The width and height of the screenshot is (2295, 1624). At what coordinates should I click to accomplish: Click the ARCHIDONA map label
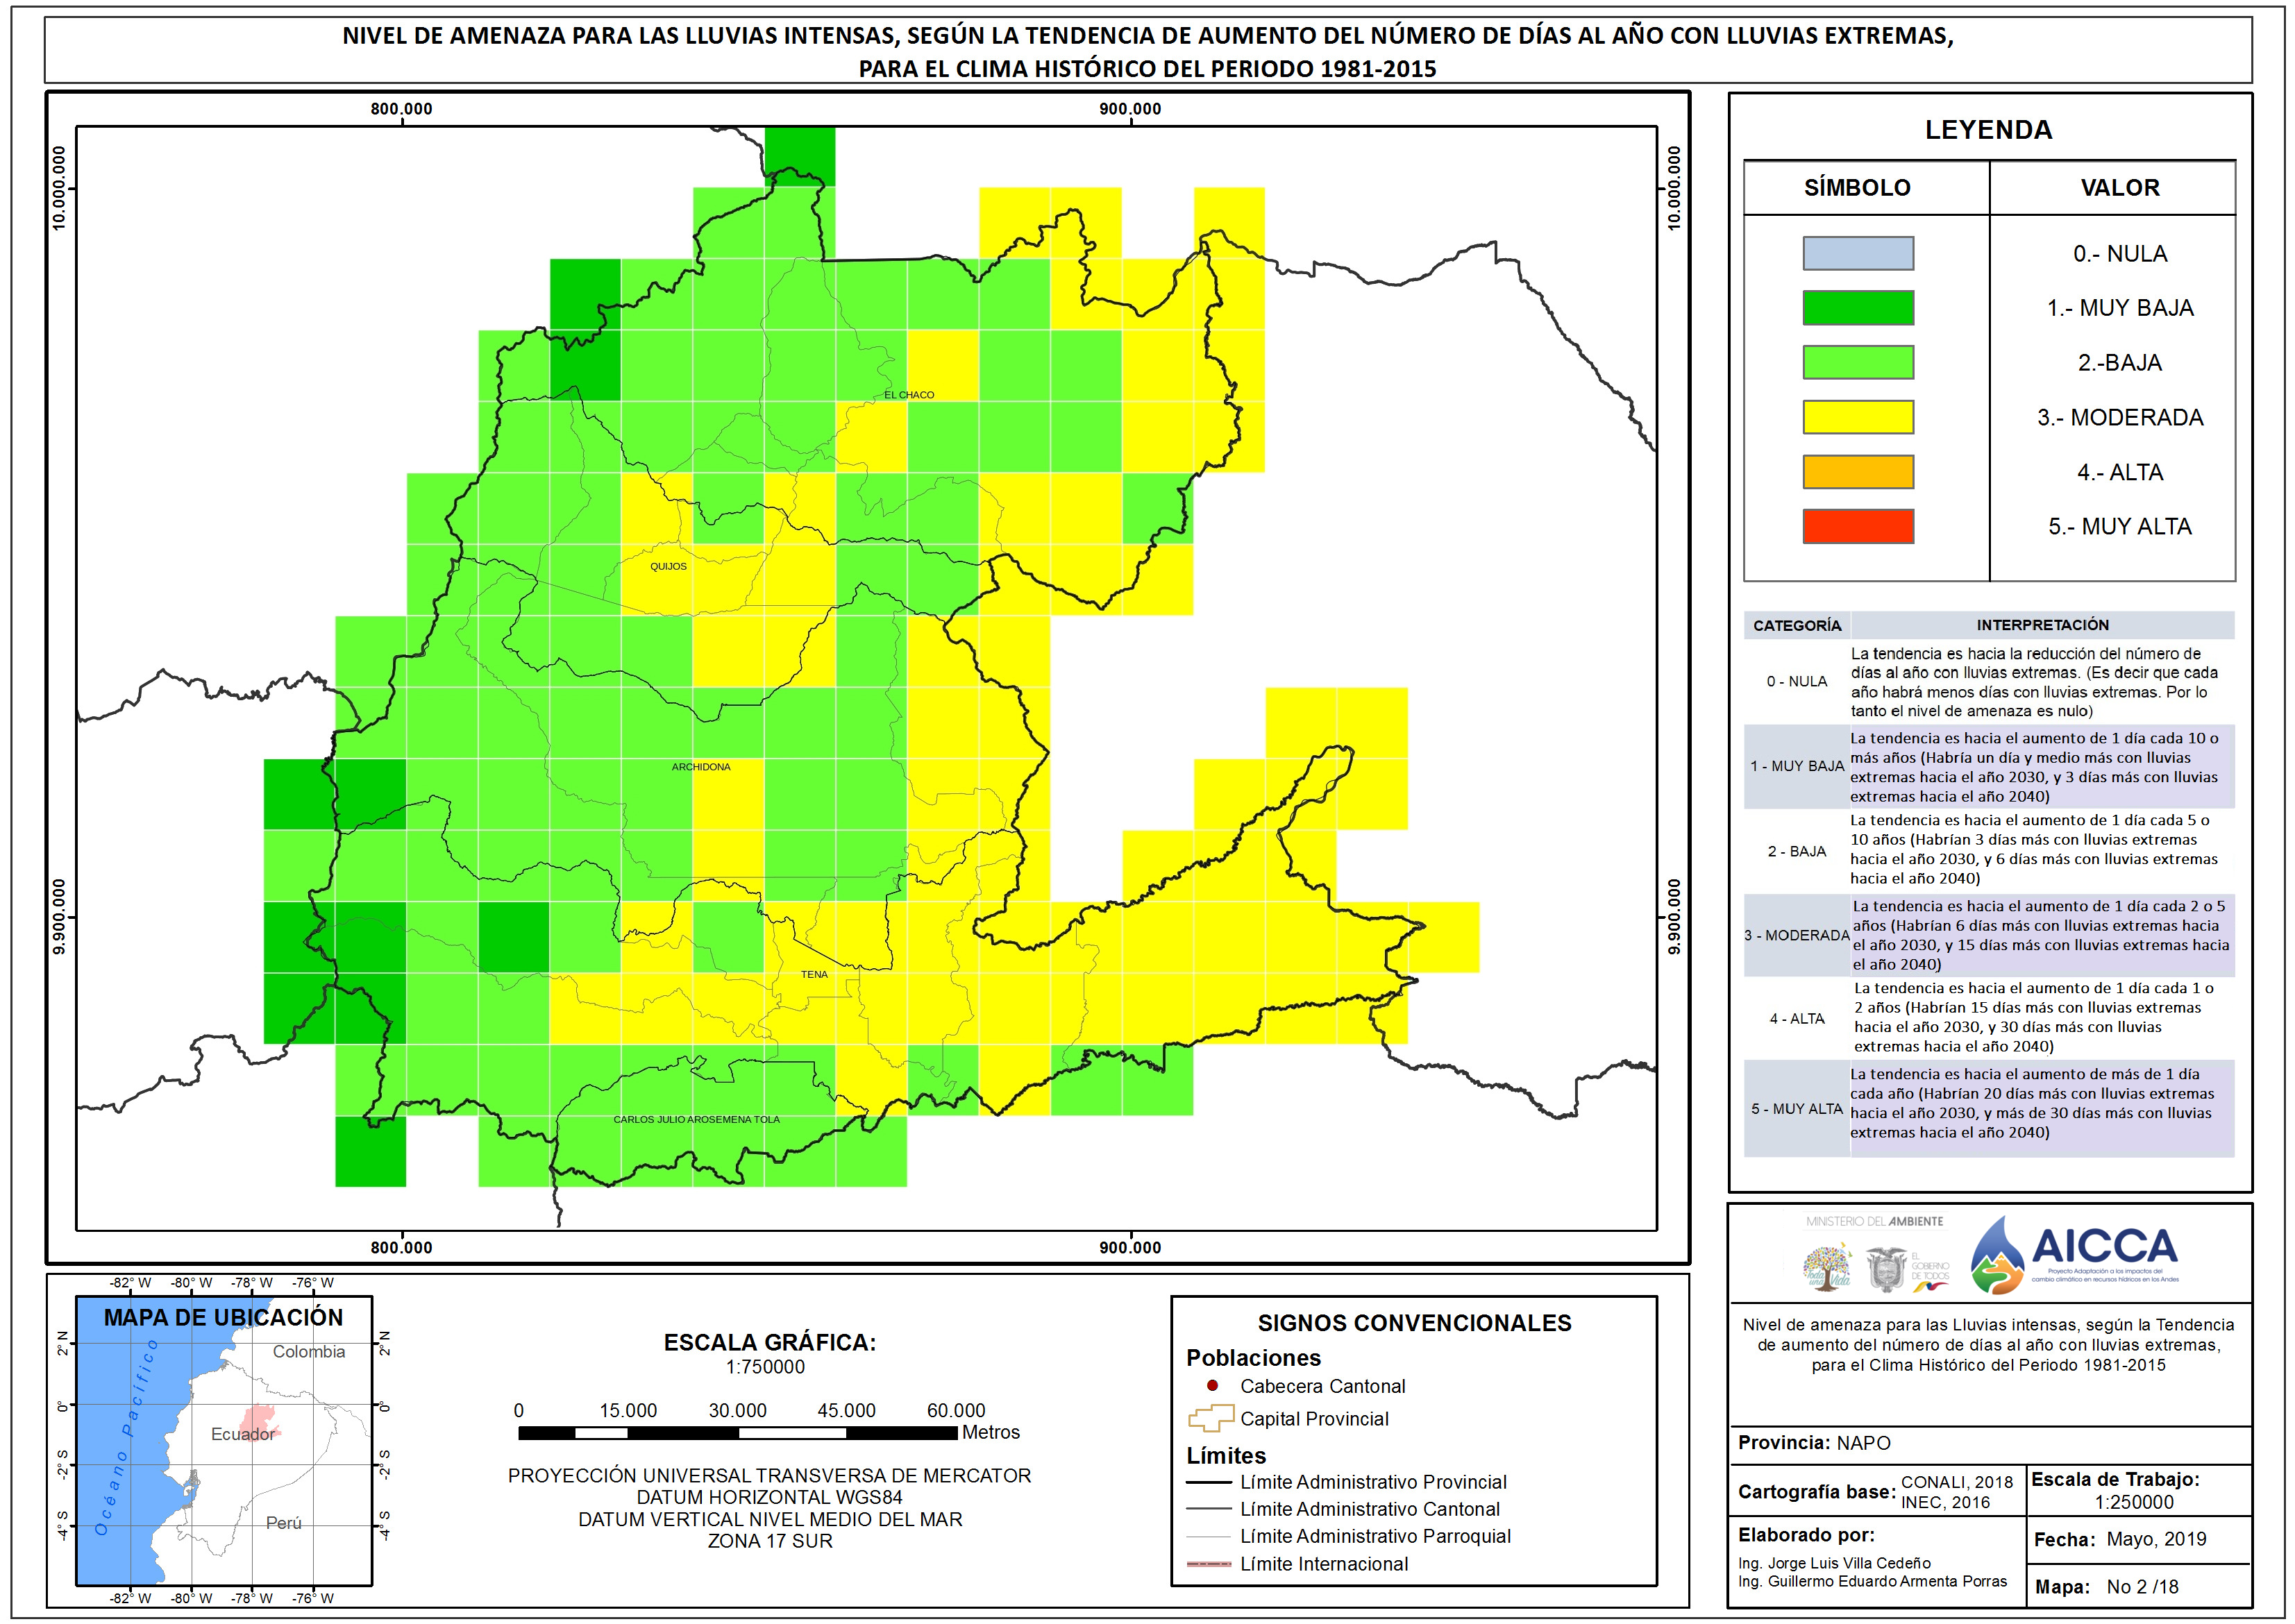click(700, 767)
